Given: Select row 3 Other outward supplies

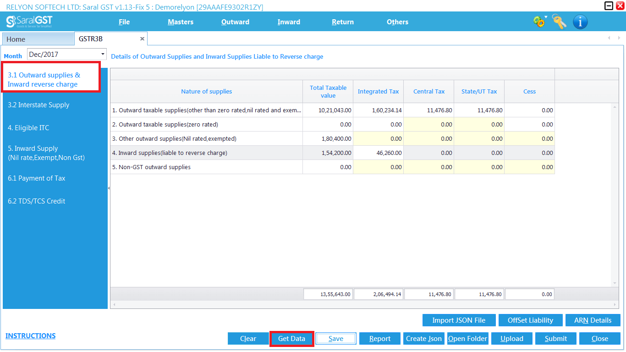Looking at the screenshot, I should click(x=332, y=139).
